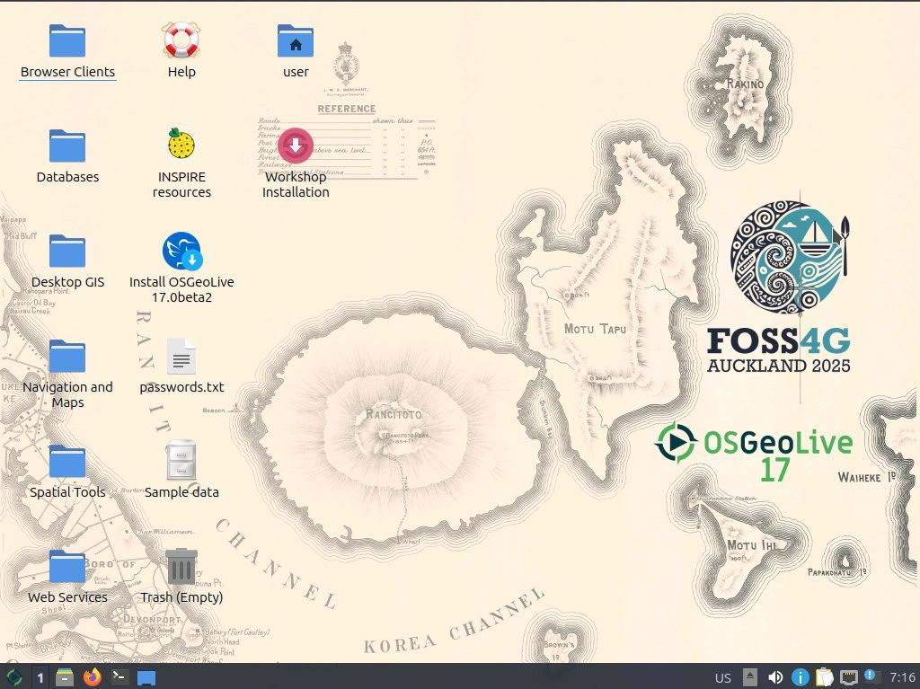Click the volume speaker icon in the tray

[x=774, y=677]
